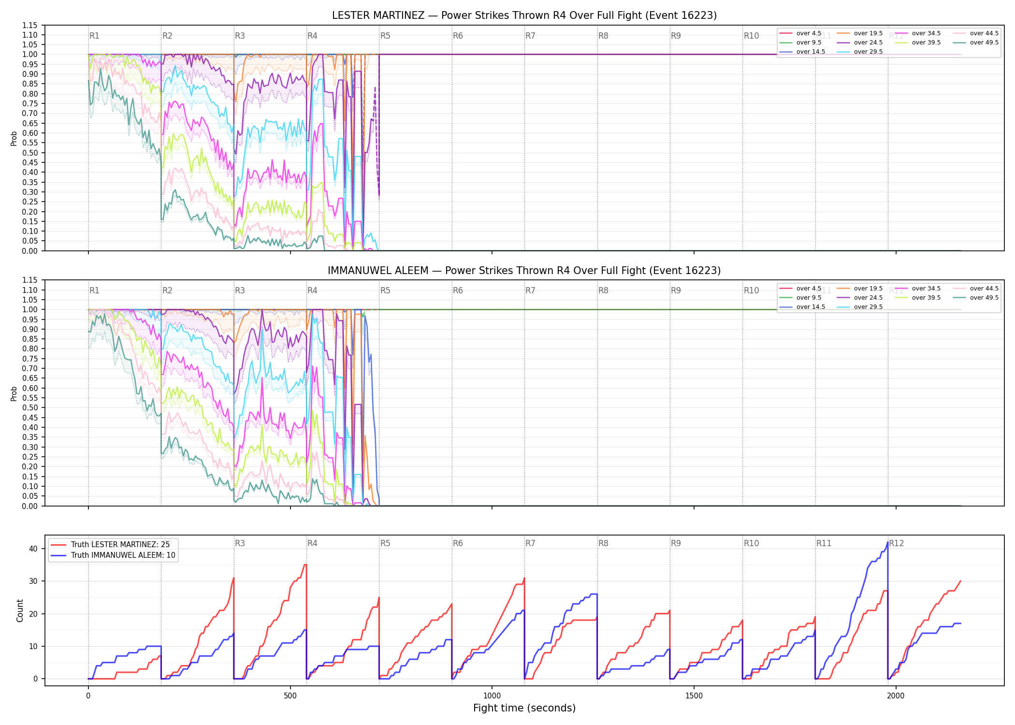Select 'over 39.5' legend entry in middle chart
The height and width of the screenshot is (725, 1015).
click(x=918, y=298)
